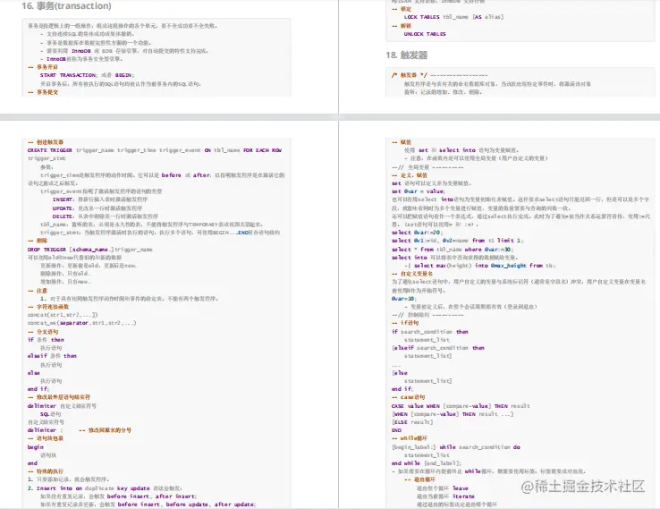The image size is (660, 509).
Task: Click the 'LOCK TABLES tbl_name' line
Action: (x=453, y=17)
